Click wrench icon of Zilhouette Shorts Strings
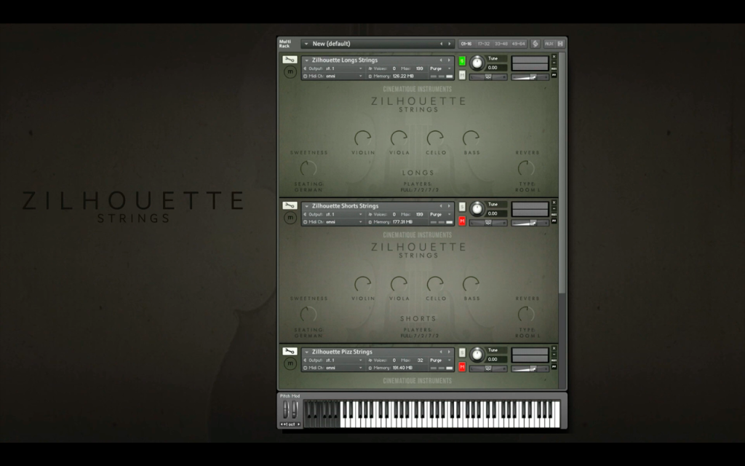This screenshot has height=466, width=745. tap(290, 205)
